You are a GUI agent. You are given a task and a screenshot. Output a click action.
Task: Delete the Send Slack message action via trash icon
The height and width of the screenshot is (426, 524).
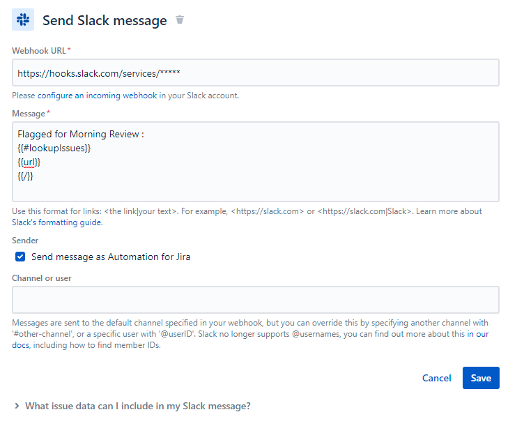tap(180, 20)
